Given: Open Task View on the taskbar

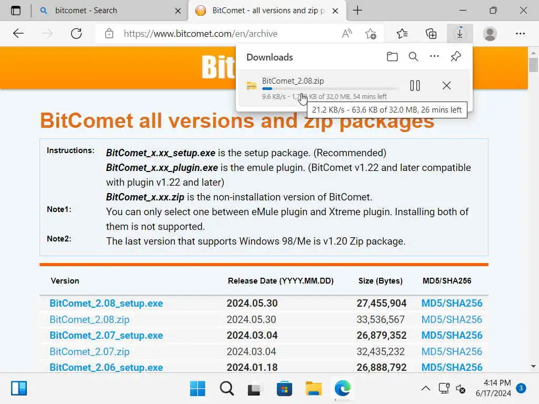Looking at the screenshot, I should 255,389.
